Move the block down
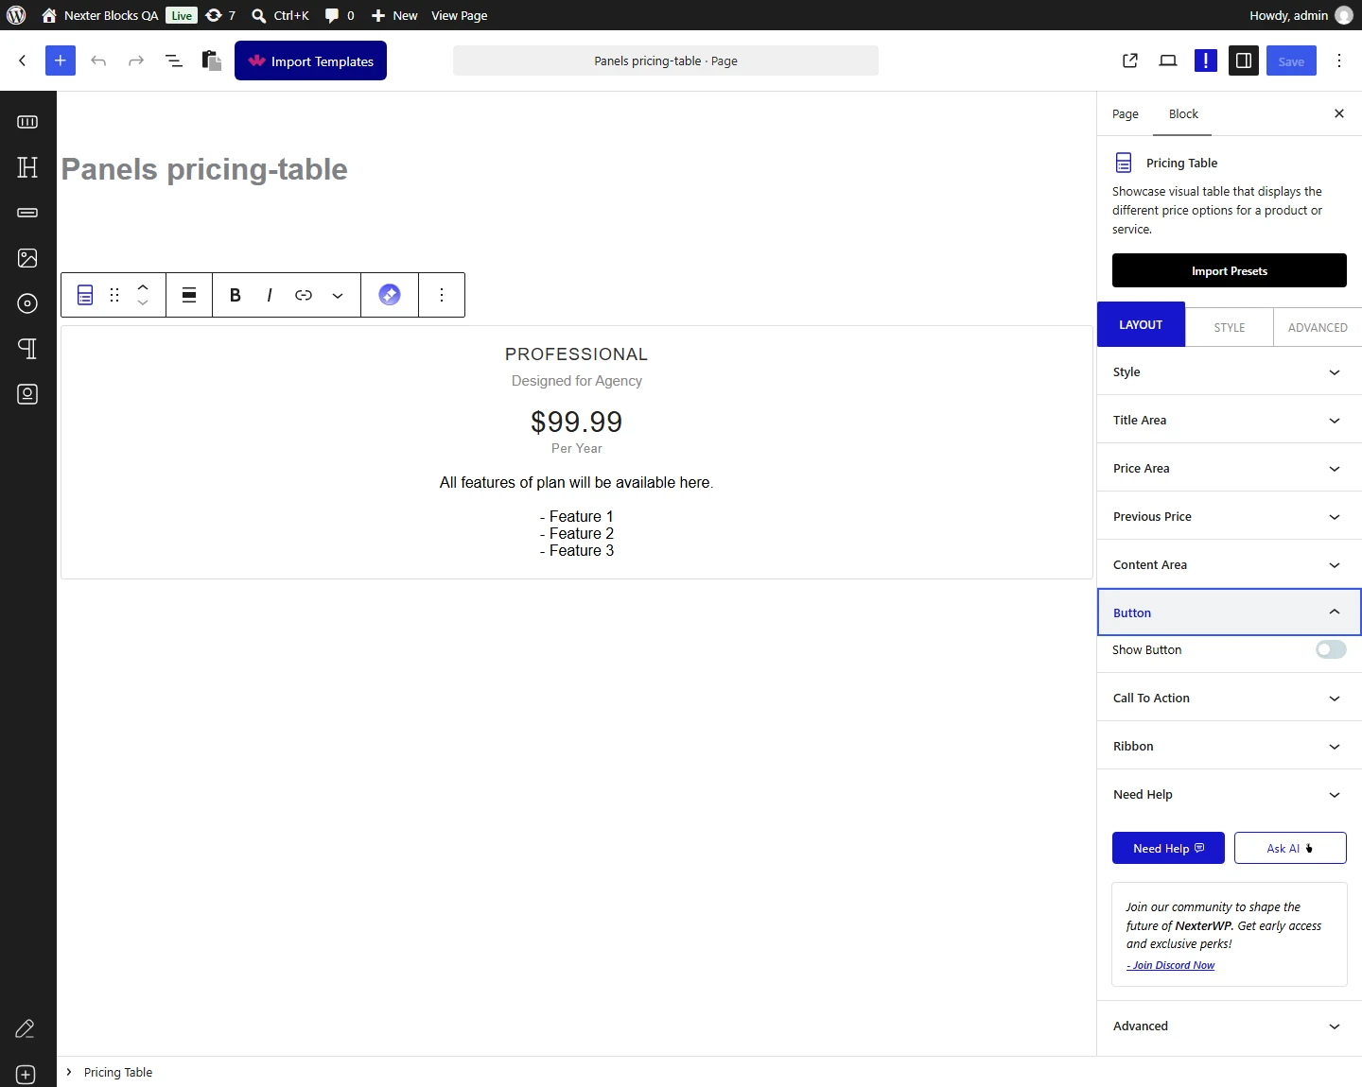 [143, 303]
